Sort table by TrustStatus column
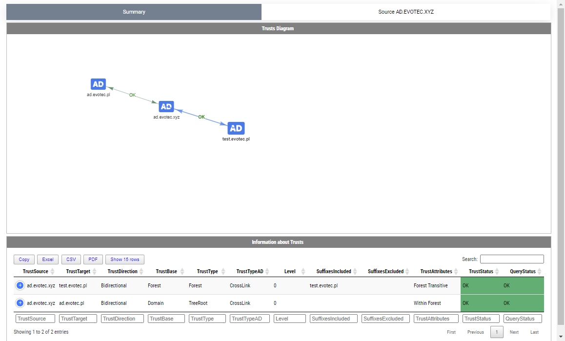The height and width of the screenshot is (341, 565). pyautogui.click(x=481, y=271)
